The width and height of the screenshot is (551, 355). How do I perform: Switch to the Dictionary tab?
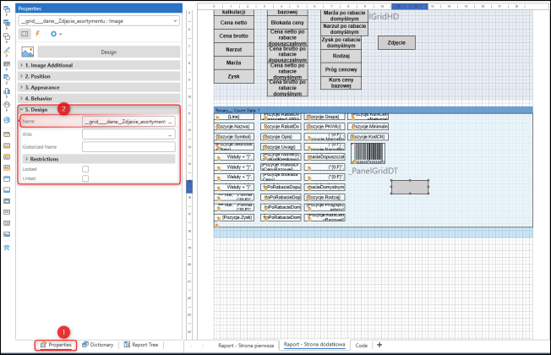[97, 345]
